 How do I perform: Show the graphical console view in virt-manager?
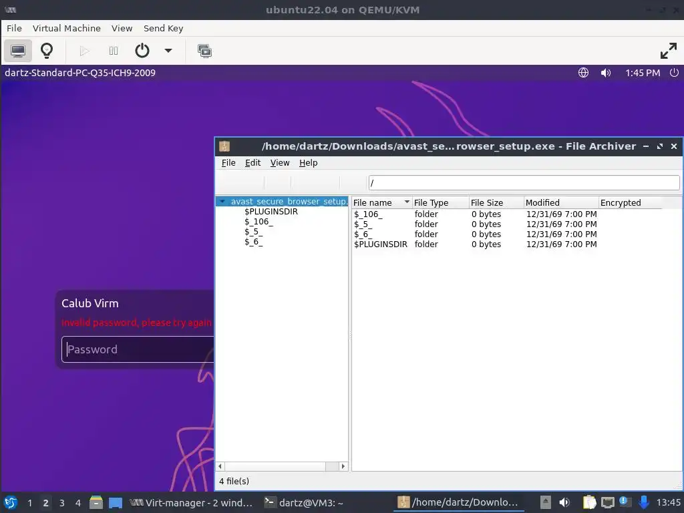point(18,51)
